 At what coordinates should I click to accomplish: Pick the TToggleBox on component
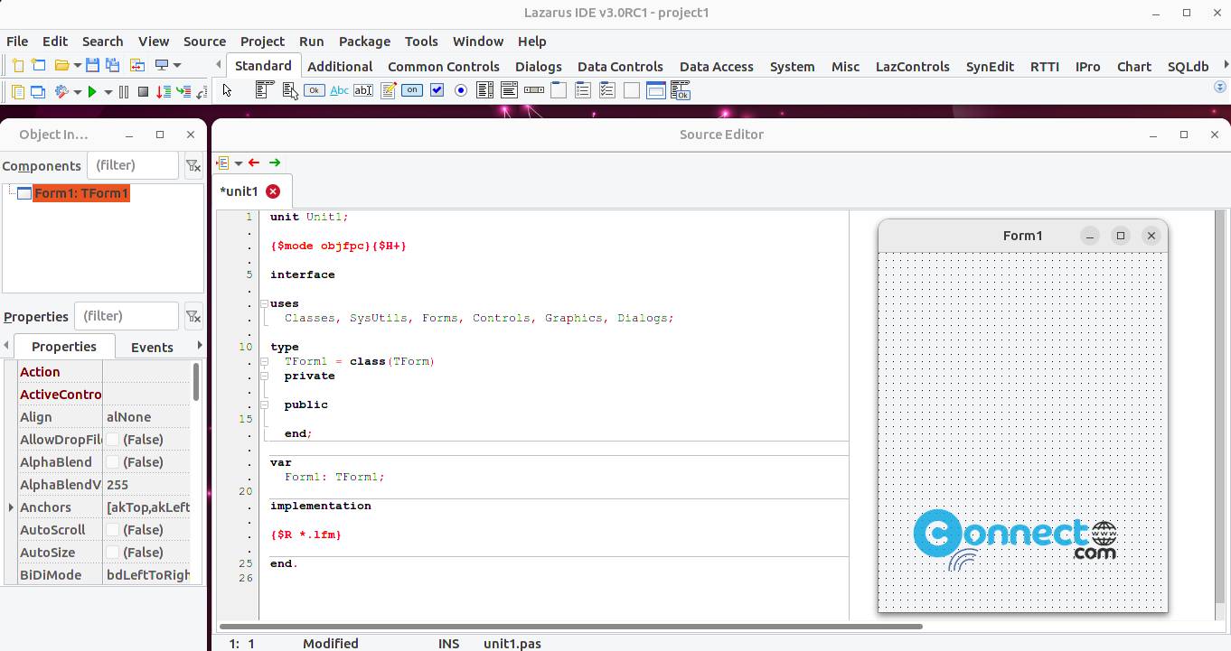point(412,90)
